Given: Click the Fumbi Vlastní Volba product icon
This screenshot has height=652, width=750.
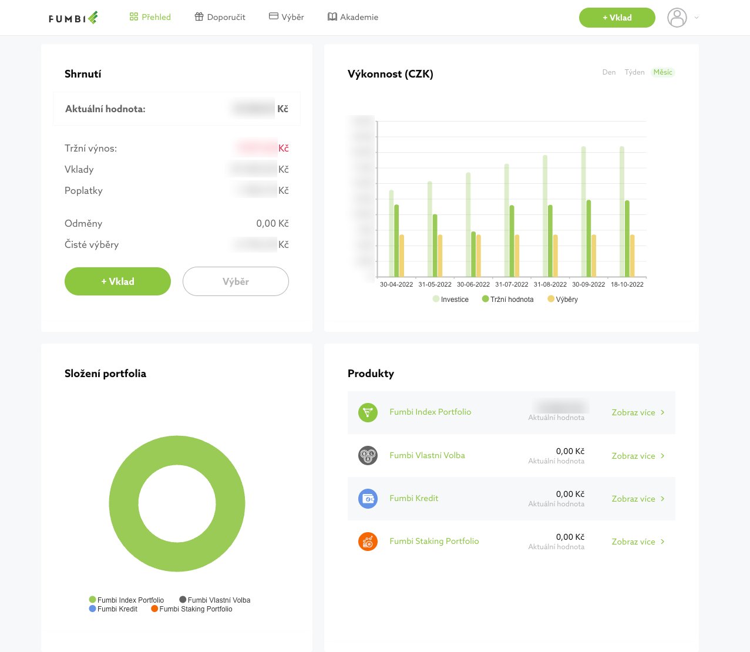Looking at the screenshot, I should click(368, 455).
